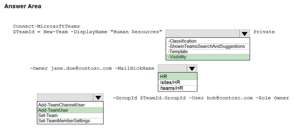Pick the Set-TeamMemberSettings option

point(70,121)
